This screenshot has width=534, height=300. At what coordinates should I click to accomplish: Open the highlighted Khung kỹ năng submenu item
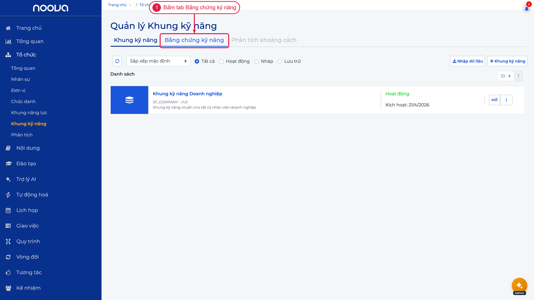pyautogui.click(x=29, y=124)
